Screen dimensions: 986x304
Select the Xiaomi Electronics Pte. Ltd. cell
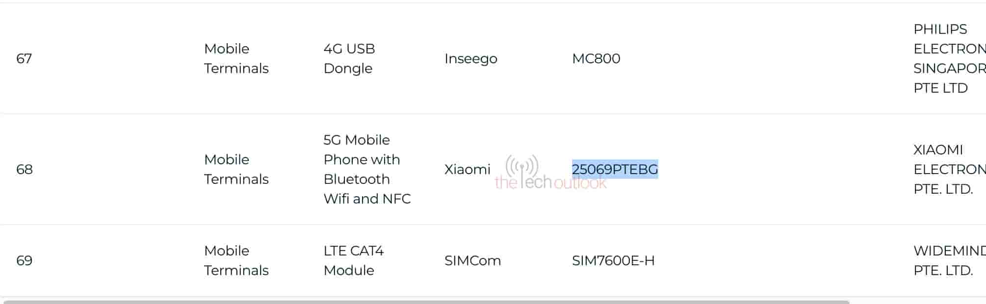948,169
